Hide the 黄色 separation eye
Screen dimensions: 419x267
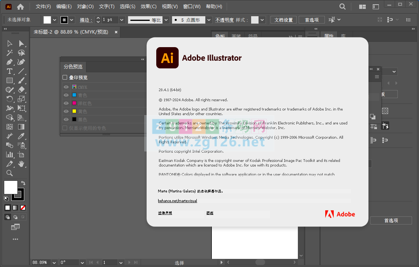[x=66, y=111]
